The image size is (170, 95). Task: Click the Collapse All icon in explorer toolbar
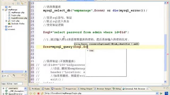18,3
